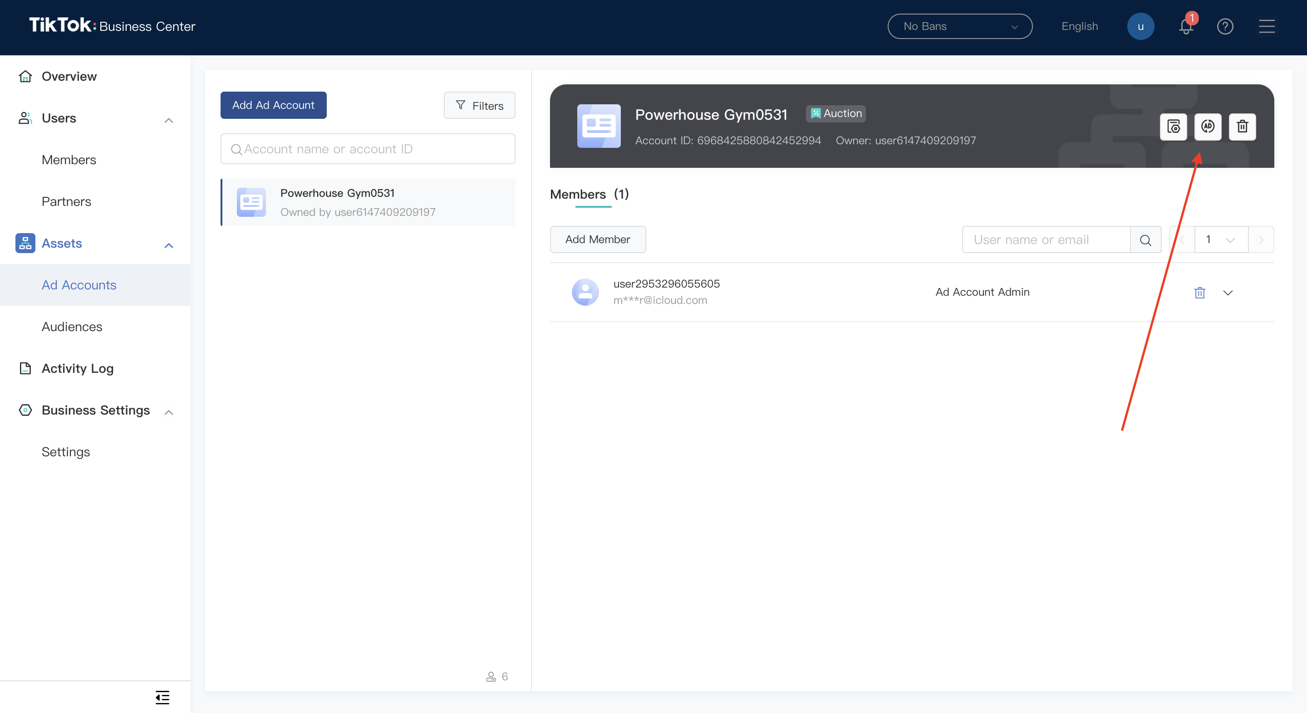The height and width of the screenshot is (713, 1307).
Task: Collapse the sidebar with bottom icon
Action: tap(162, 697)
